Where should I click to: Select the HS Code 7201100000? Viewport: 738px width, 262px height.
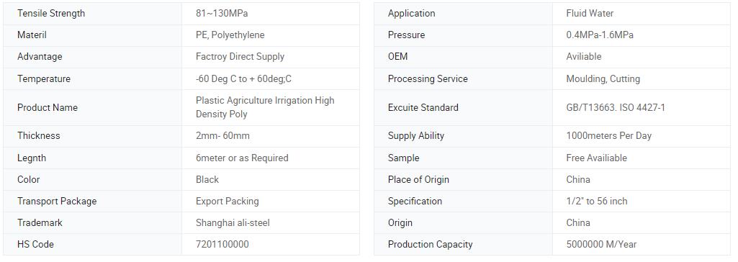click(222, 244)
